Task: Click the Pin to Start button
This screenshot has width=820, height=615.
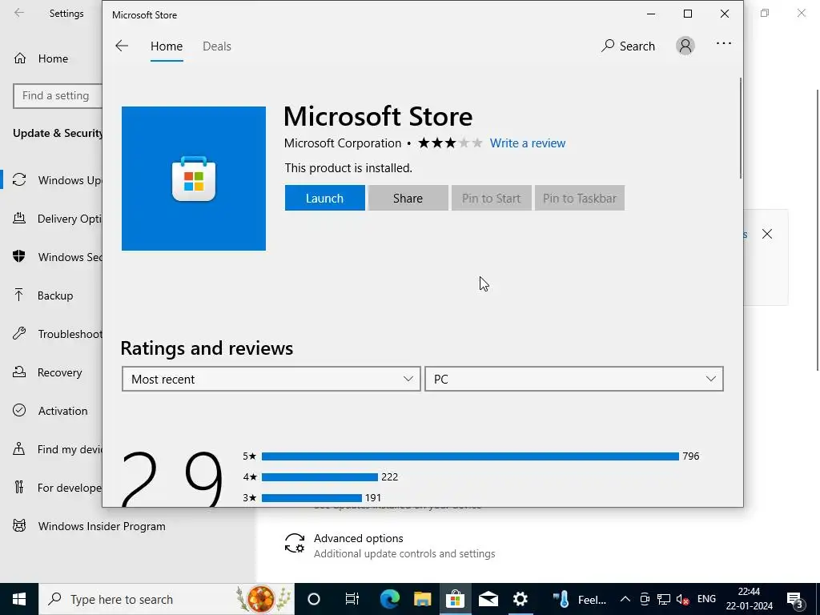Action: (x=491, y=199)
